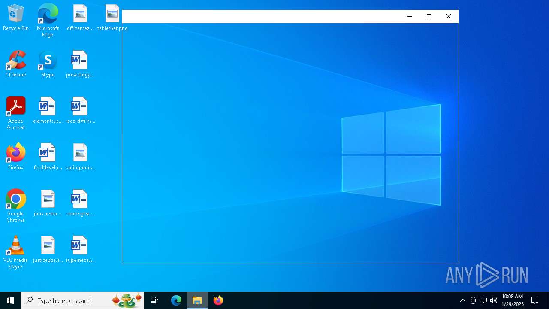
Task: Launch Firefox from the taskbar
Action: tap(218, 300)
